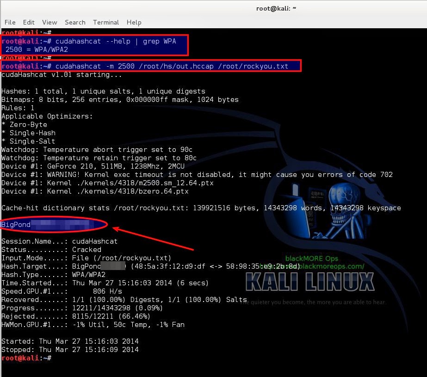Image resolution: width=427 pixels, height=377 pixels.
Task: Open the View menu
Action: 50,22
